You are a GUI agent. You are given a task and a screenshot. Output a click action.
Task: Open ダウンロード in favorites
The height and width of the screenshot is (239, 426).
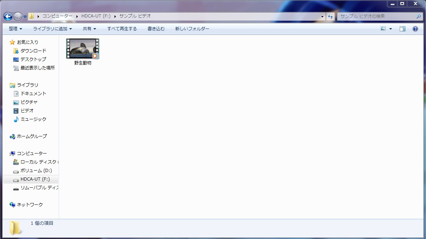33,51
